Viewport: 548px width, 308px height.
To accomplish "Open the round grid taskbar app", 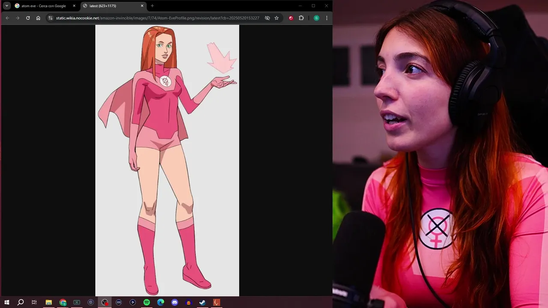I will pyautogui.click(x=119, y=302).
